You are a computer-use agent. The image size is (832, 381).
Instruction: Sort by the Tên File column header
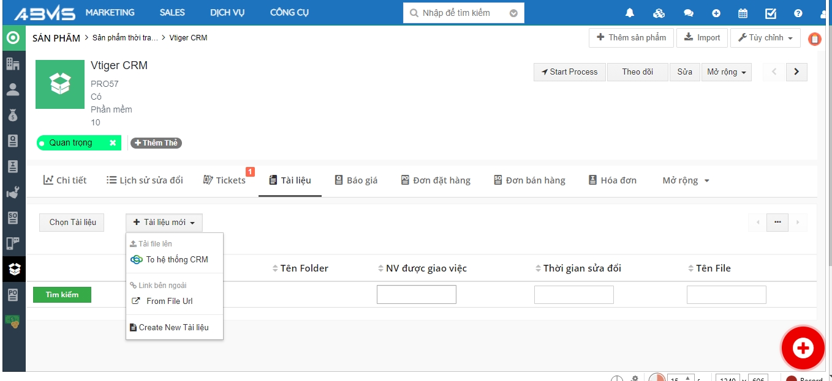[713, 268]
